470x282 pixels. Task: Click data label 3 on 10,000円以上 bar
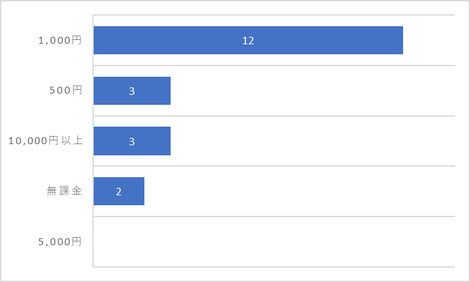click(x=132, y=142)
